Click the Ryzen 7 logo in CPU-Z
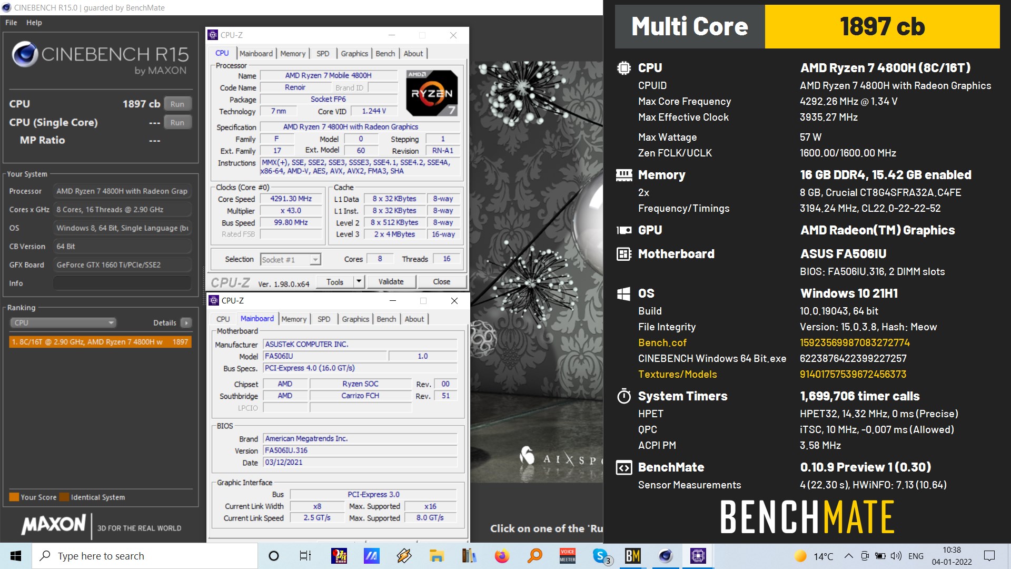Image resolution: width=1011 pixels, height=569 pixels. [x=432, y=93]
